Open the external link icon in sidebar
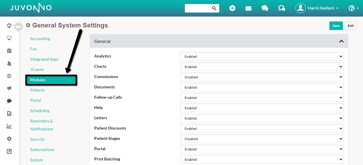 point(9,151)
